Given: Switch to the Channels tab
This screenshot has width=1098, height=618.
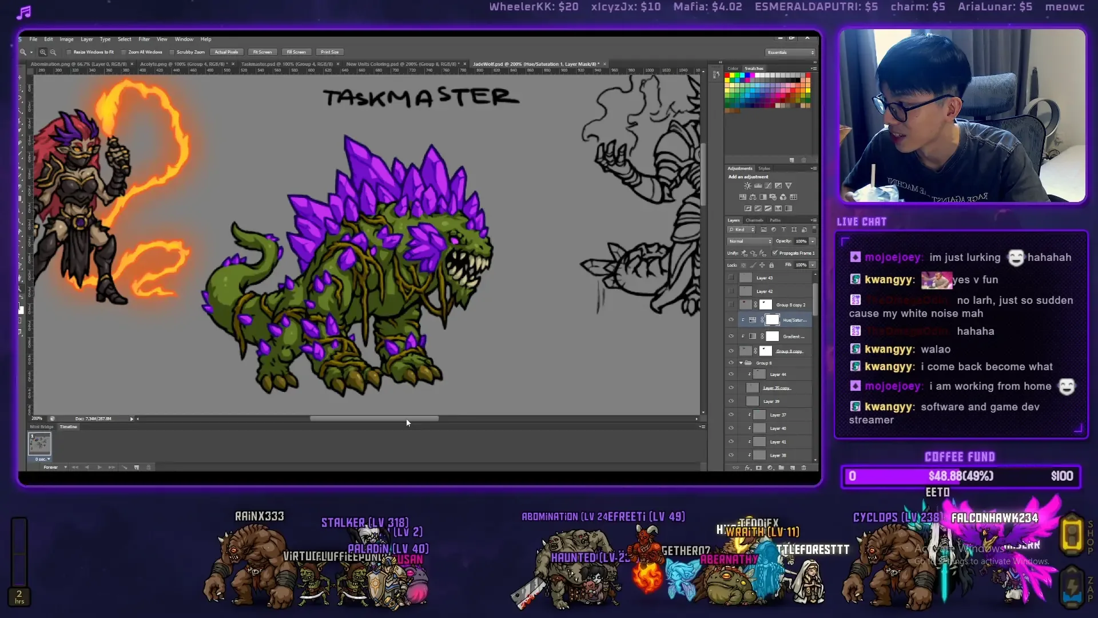Looking at the screenshot, I should tap(754, 220).
